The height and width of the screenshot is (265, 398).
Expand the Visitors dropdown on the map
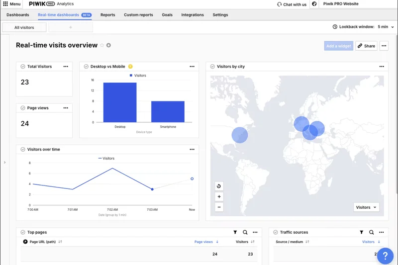[366, 207]
